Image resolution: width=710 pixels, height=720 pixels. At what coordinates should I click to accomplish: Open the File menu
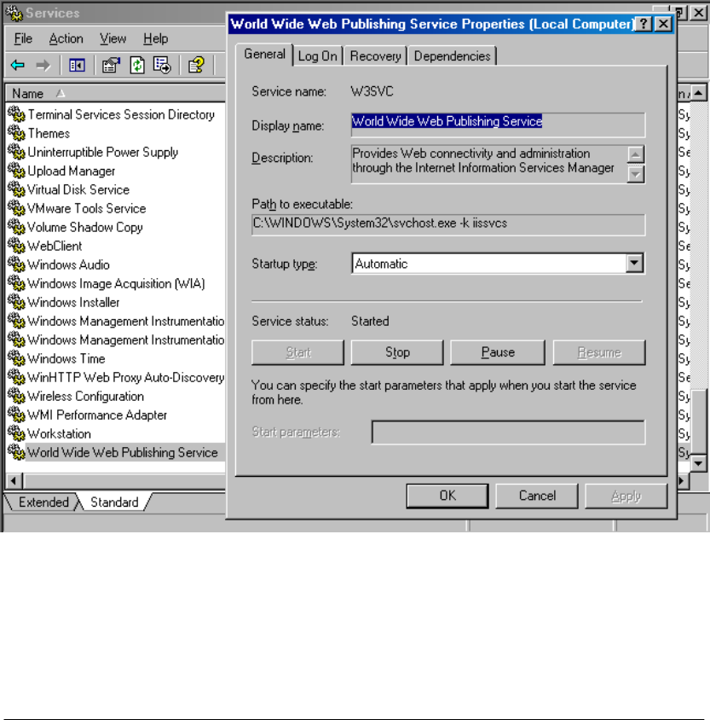pyautogui.click(x=23, y=38)
